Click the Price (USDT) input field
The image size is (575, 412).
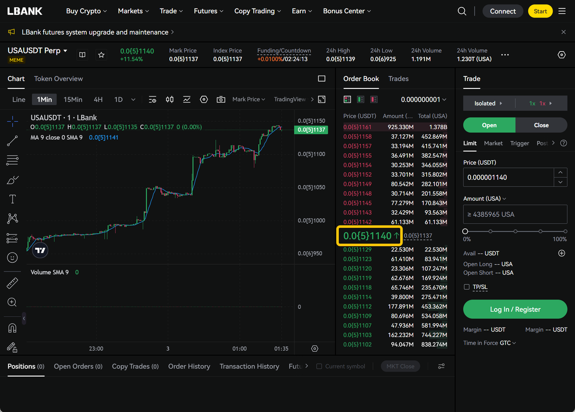click(508, 177)
